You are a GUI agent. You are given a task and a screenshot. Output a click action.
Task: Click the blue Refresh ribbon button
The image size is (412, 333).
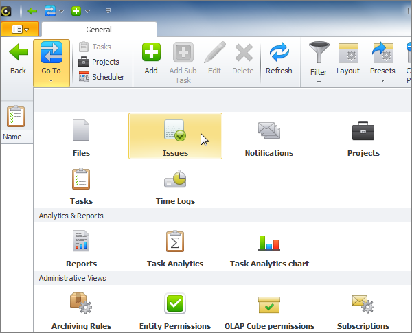[x=279, y=60]
